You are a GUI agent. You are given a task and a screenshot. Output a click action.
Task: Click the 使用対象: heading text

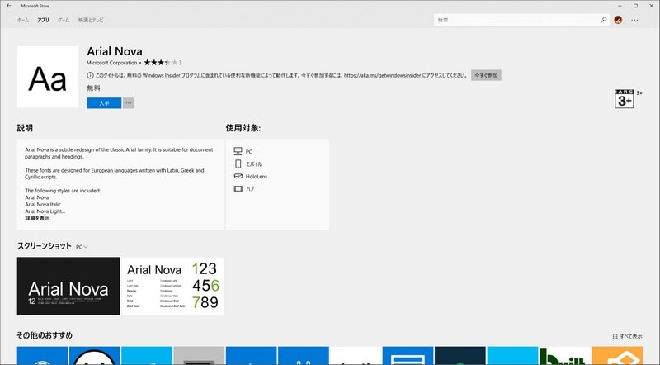(x=243, y=128)
